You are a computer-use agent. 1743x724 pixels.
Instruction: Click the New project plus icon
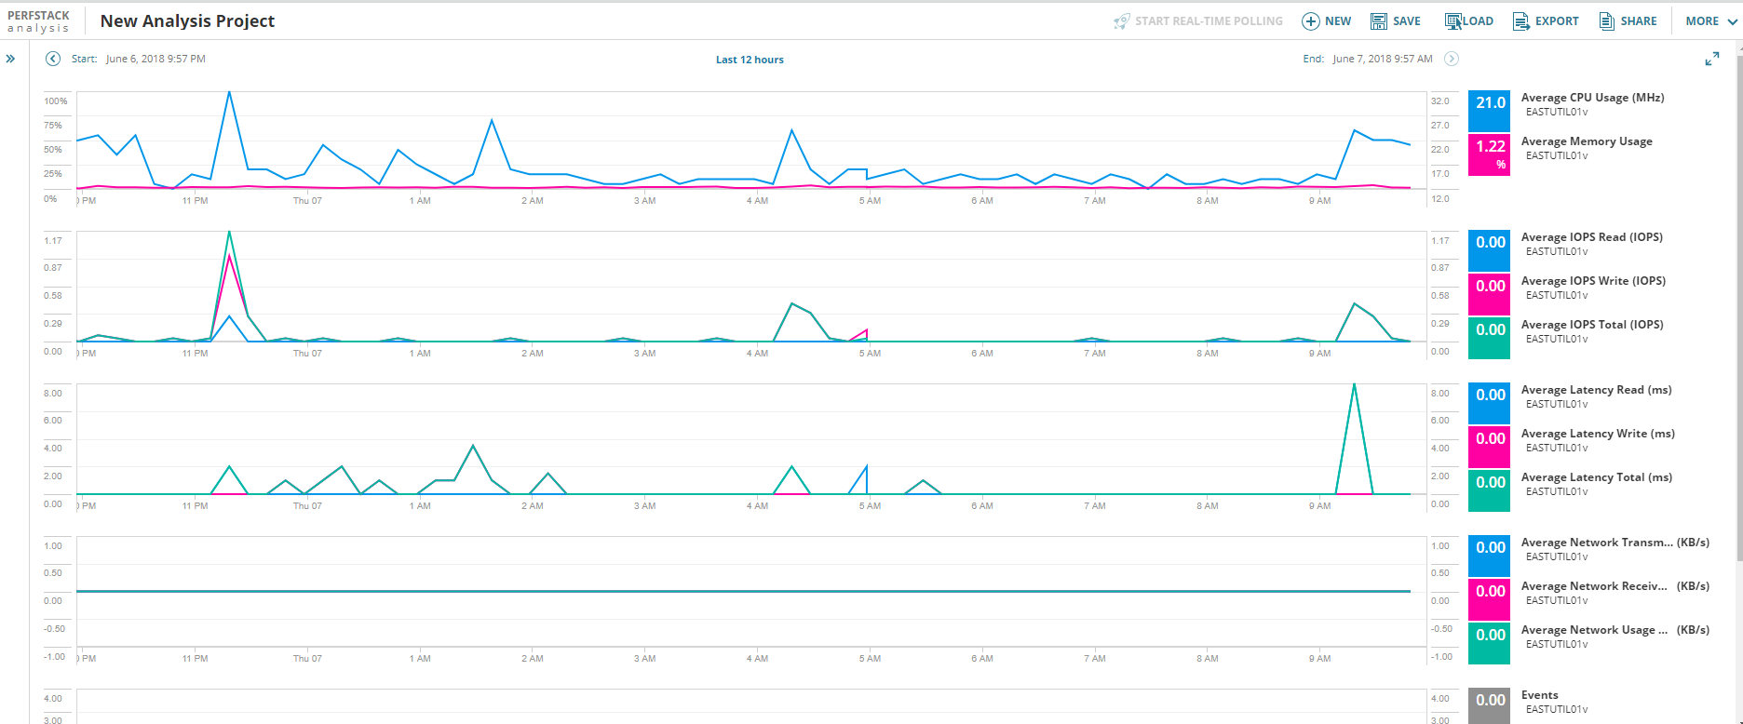pyautogui.click(x=1310, y=21)
